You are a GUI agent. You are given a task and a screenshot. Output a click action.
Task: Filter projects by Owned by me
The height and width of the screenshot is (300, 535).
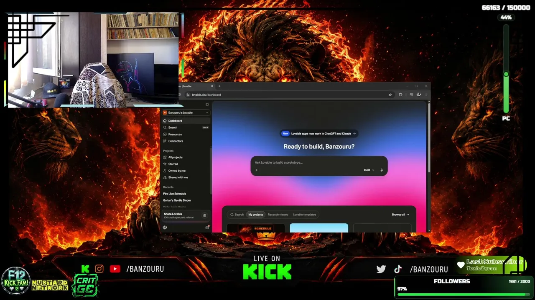[x=186, y=170]
